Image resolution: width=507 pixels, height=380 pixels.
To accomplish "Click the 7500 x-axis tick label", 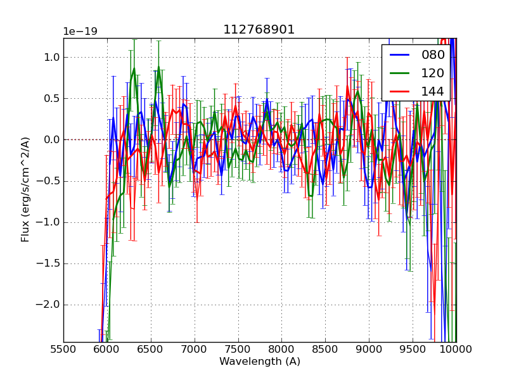I will pyautogui.click(x=238, y=349).
